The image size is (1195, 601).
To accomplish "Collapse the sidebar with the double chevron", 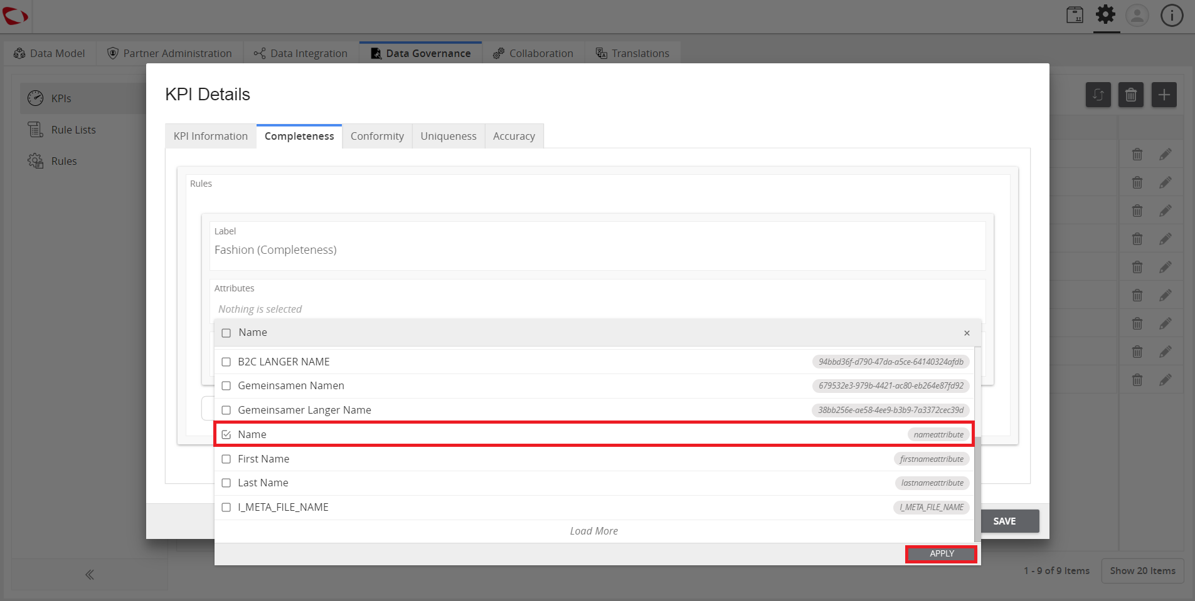I will click(x=90, y=575).
